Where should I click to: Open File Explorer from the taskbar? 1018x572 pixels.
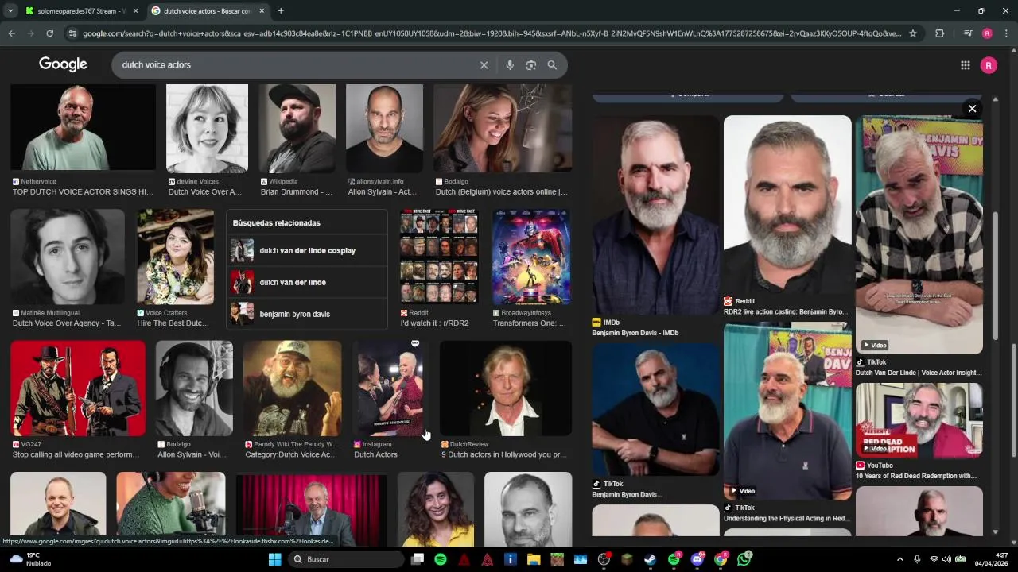(x=534, y=559)
